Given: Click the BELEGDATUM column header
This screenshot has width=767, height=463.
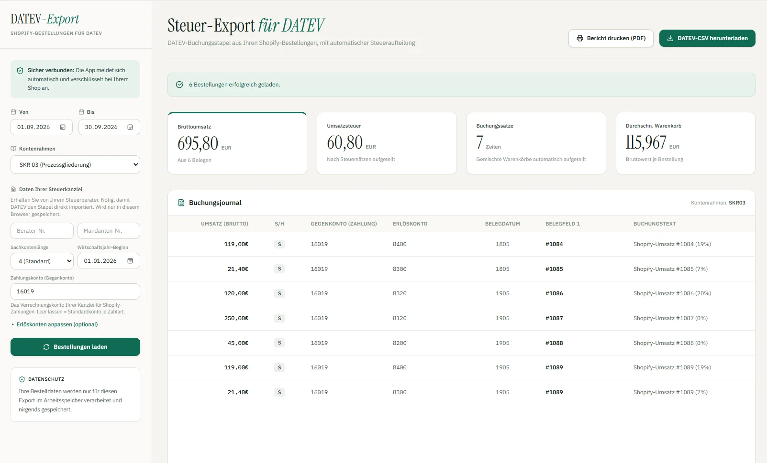Looking at the screenshot, I should pyautogui.click(x=502, y=224).
